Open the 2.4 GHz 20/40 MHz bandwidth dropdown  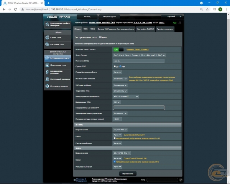[120, 130]
